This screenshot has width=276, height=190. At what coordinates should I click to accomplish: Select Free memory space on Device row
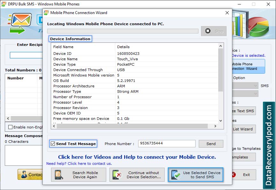(x=135, y=119)
